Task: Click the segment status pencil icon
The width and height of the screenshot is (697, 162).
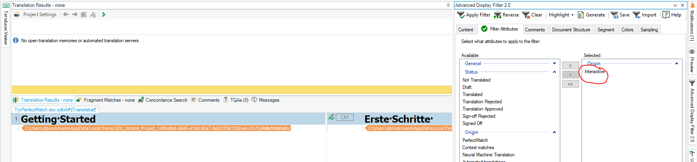Action: tap(331, 117)
